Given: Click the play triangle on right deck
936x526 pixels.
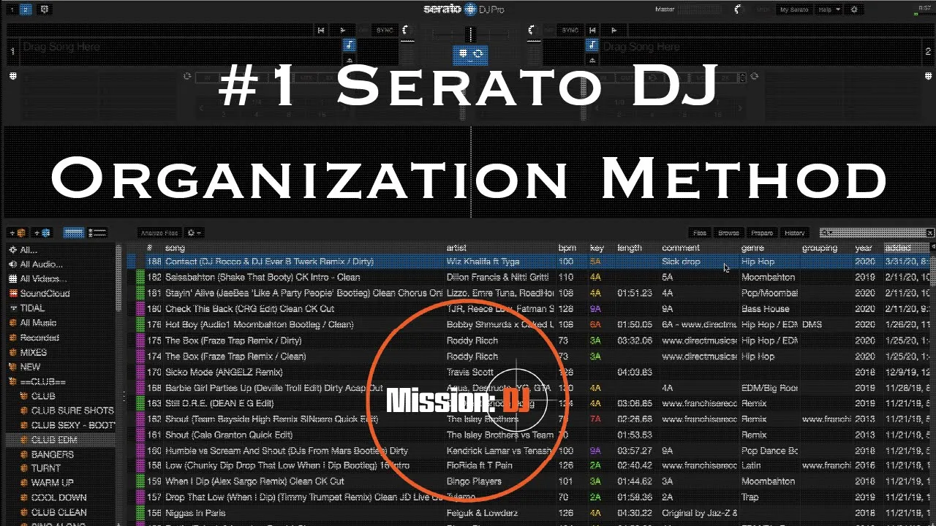Looking at the screenshot, I should tap(614, 30).
